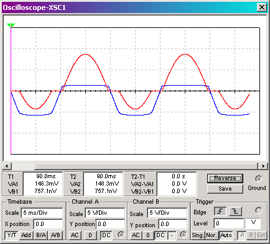Set Channel A coupling to AC
This screenshot has height=244, width=270.
75,235
